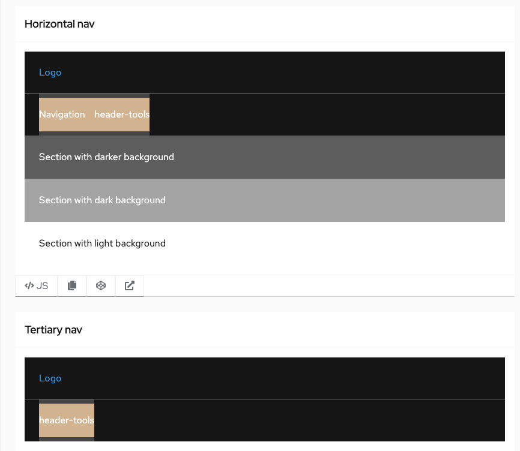
Task: Copy the example code to clipboard
Action: click(72, 285)
